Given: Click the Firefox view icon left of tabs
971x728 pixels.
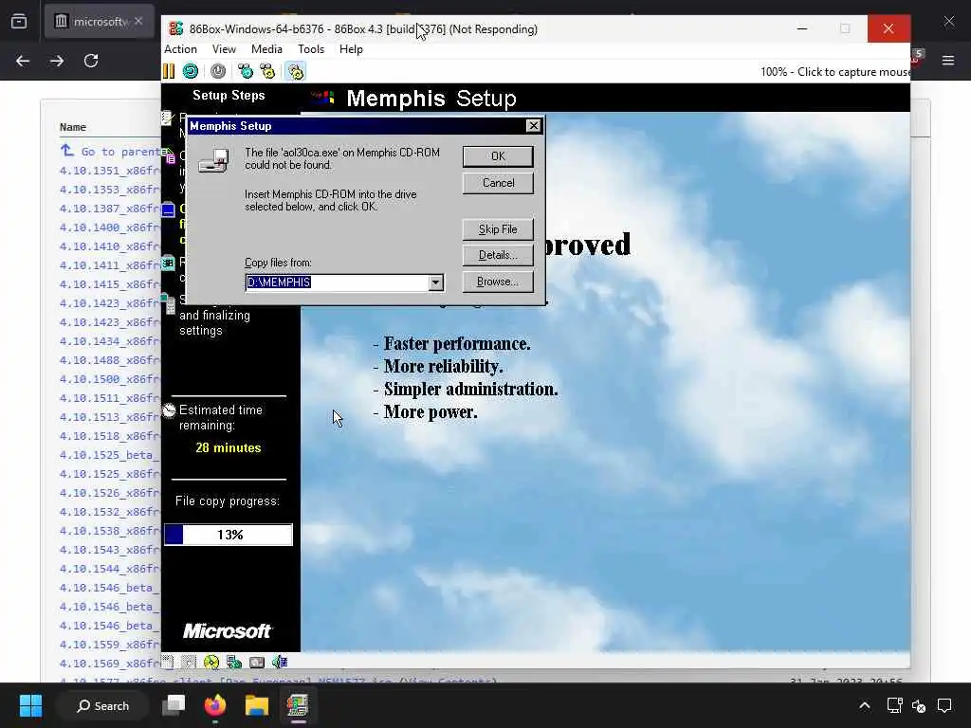Looking at the screenshot, I should click(19, 22).
